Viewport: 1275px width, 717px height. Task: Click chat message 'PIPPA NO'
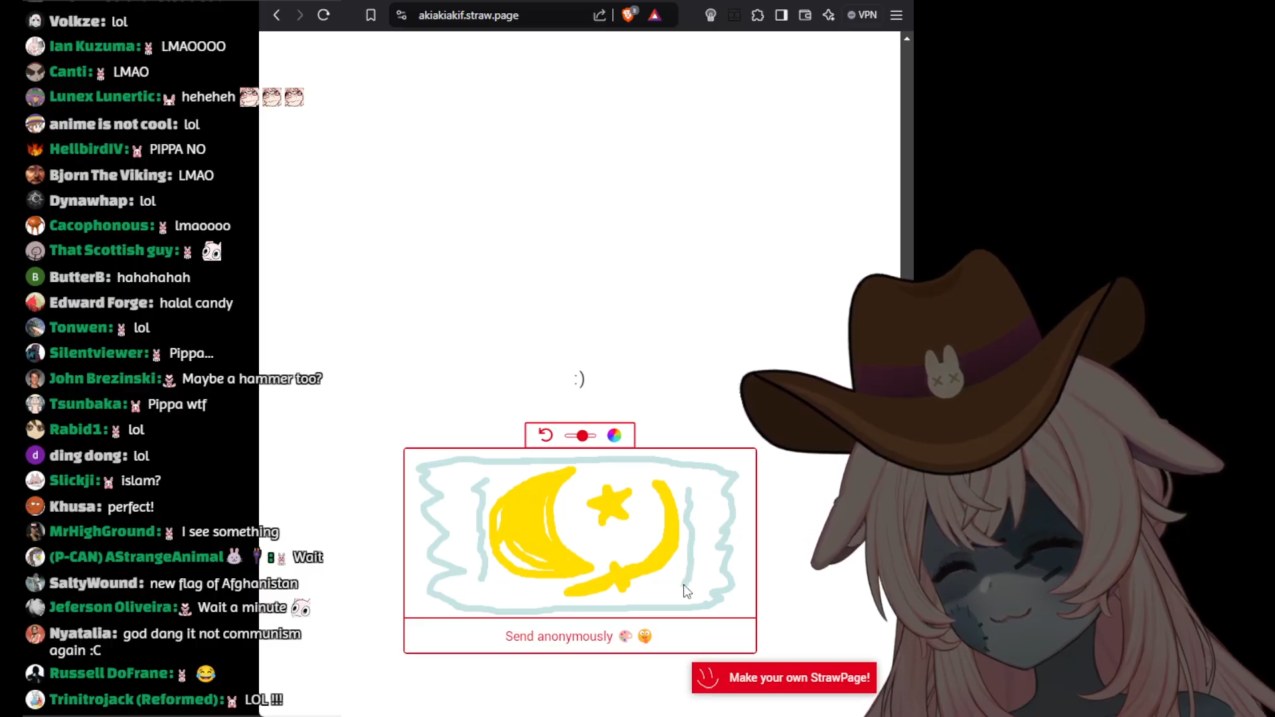click(x=177, y=149)
